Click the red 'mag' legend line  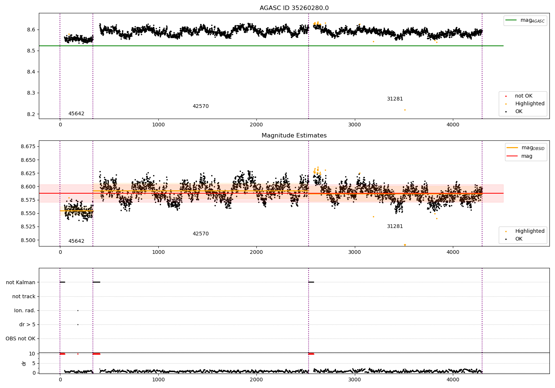tap(512, 156)
